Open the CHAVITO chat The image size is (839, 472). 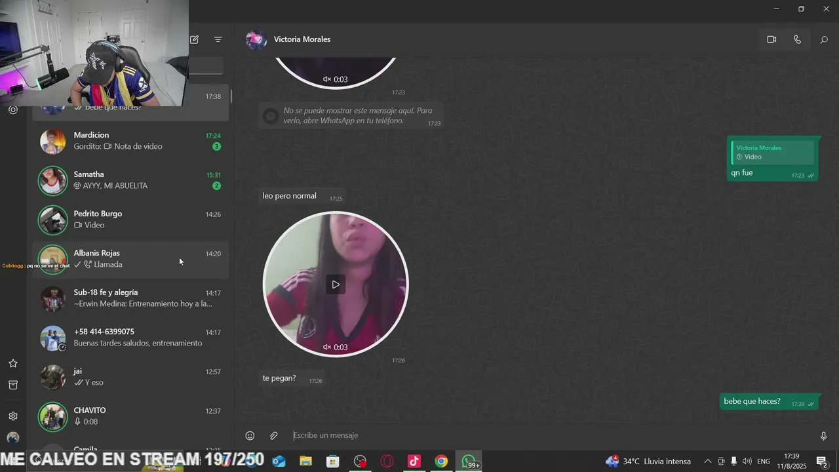[130, 416]
